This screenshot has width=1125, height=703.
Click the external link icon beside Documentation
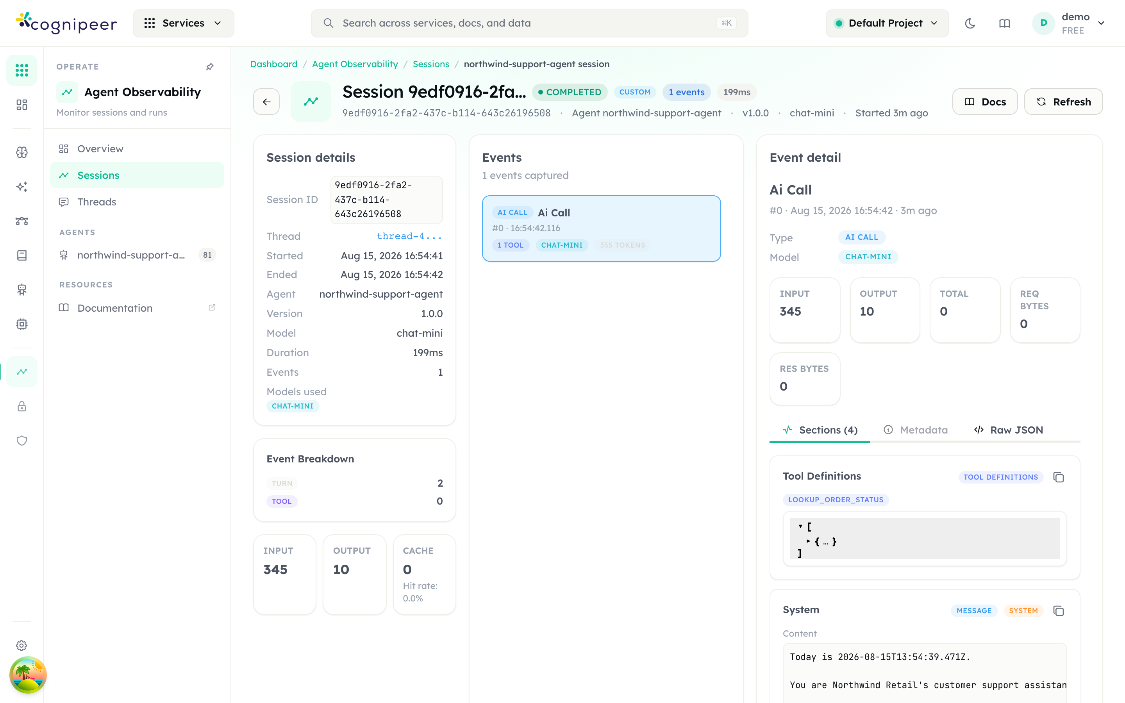pyautogui.click(x=212, y=307)
